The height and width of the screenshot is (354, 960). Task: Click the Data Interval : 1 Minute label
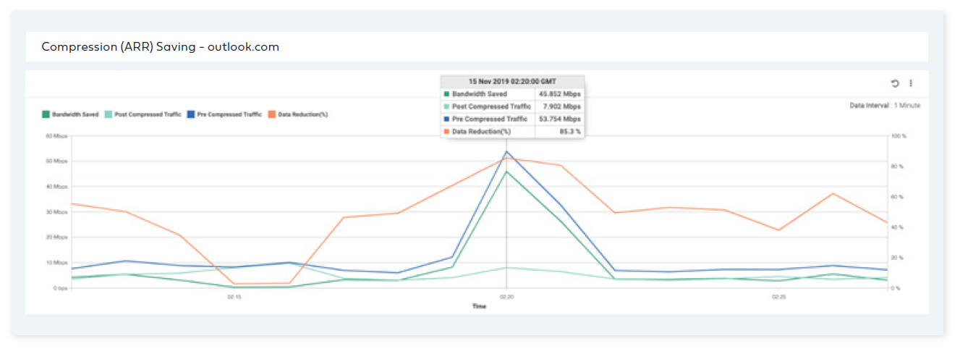pos(885,106)
